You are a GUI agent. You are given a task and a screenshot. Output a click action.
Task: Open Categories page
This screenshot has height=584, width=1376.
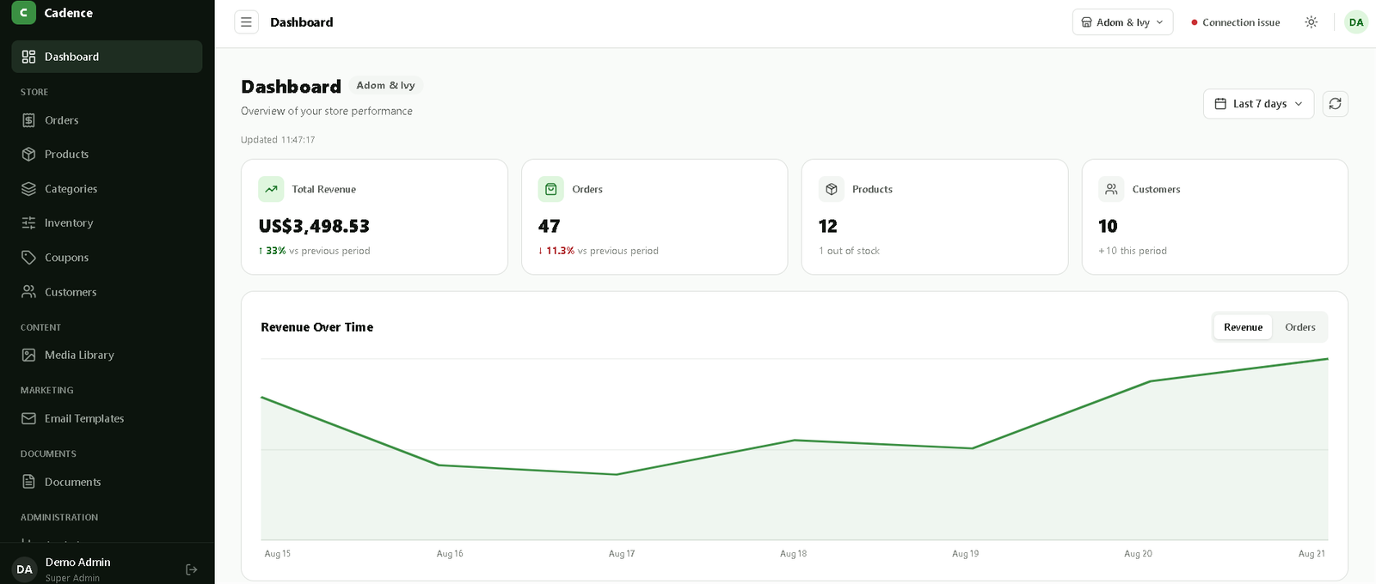pyautogui.click(x=107, y=189)
